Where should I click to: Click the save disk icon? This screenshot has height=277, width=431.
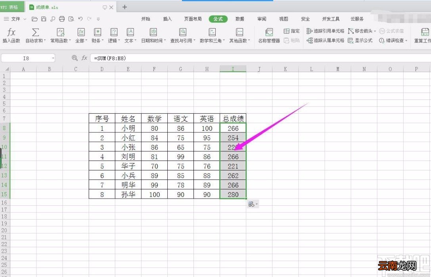[x=44, y=19]
